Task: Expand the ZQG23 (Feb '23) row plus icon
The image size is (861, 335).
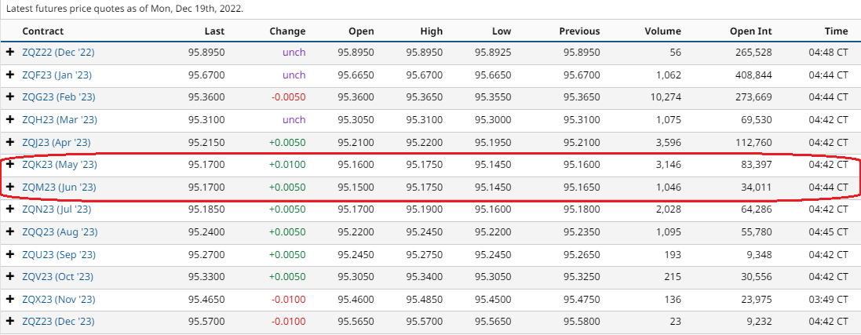Action: pos(10,97)
